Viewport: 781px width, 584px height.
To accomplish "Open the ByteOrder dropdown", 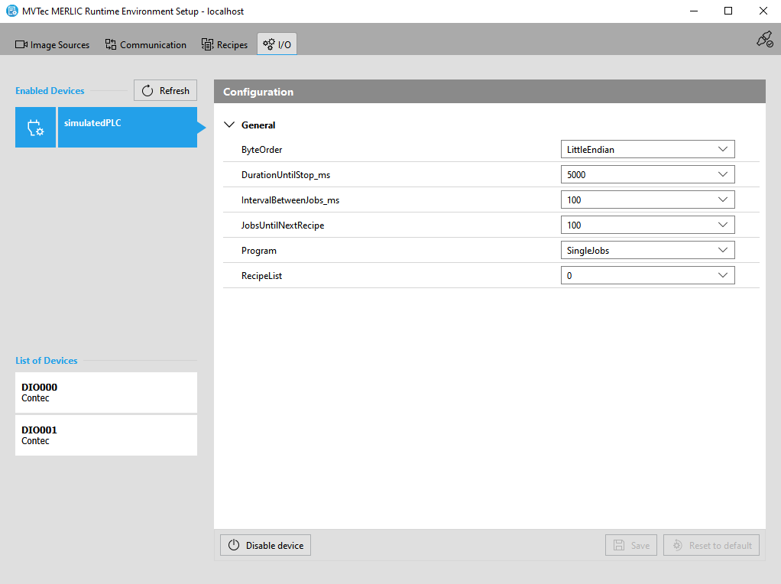I will click(x=647, y=150).
